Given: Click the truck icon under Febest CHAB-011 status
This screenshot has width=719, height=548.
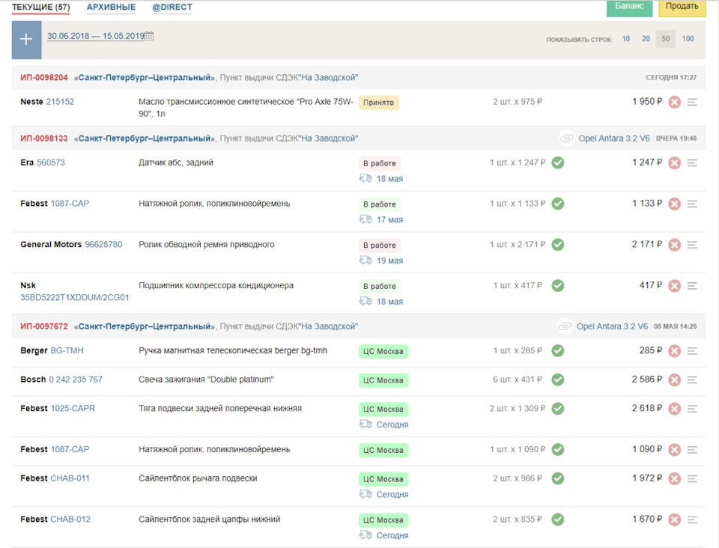Looking at the screenshot, I should (365, 494).
